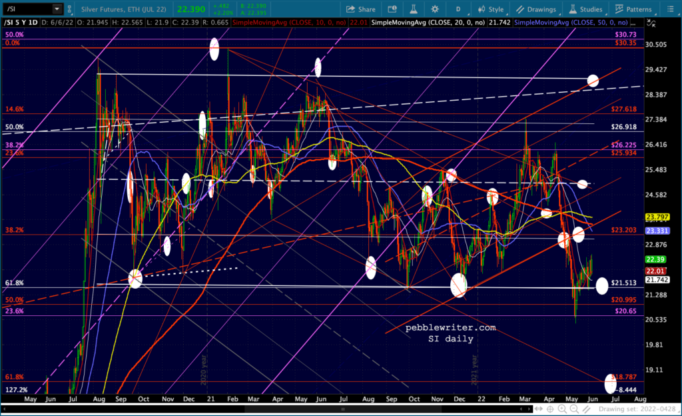Click the $30.73 fib price label

625,35
